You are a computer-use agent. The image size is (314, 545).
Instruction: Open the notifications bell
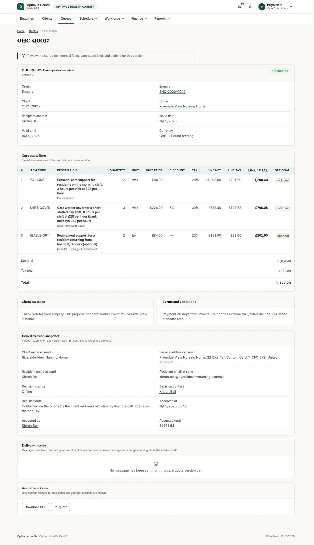(x=239, y=7)
